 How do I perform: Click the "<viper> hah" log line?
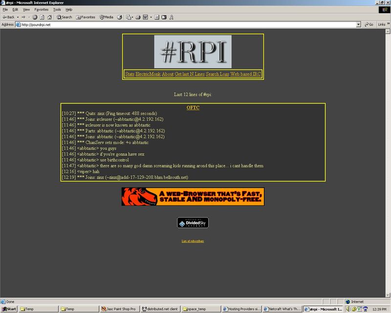80,172
